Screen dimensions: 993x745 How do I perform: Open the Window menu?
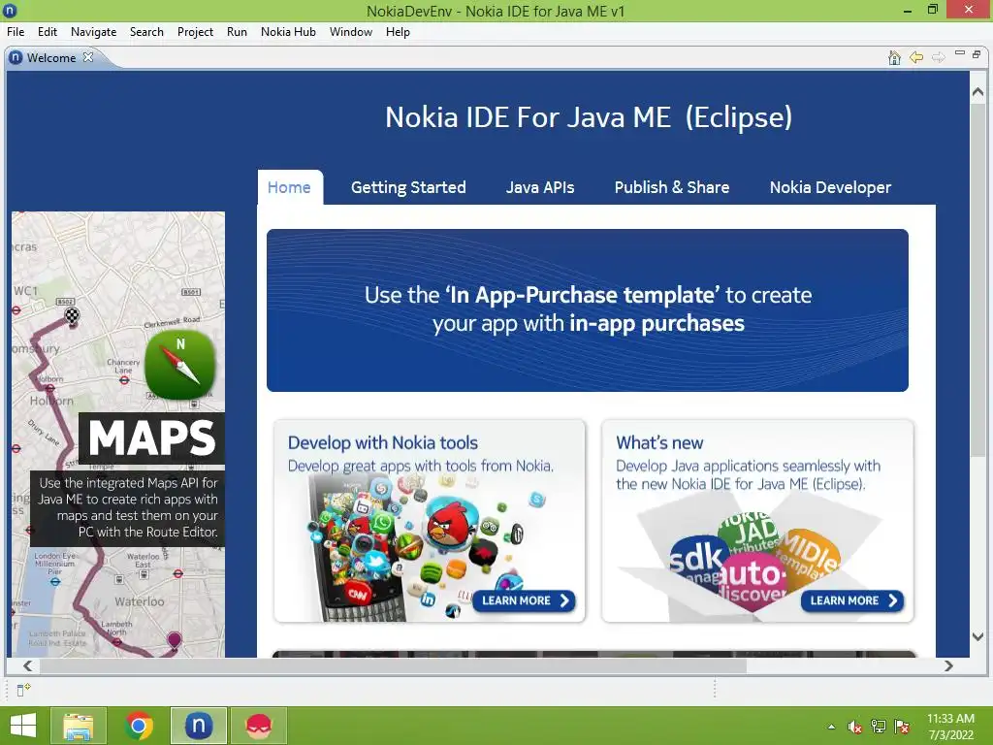pyautogui.click(x=351, y=32)
